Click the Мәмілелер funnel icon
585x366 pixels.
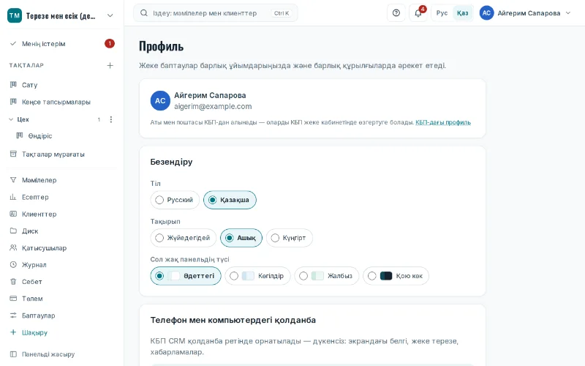click(x=13, y=180)
